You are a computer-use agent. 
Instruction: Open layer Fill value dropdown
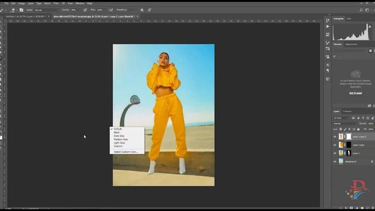tap(371, 129)
